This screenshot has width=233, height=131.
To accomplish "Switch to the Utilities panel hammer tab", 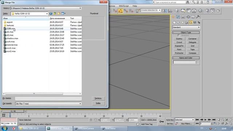I will 198,17.
